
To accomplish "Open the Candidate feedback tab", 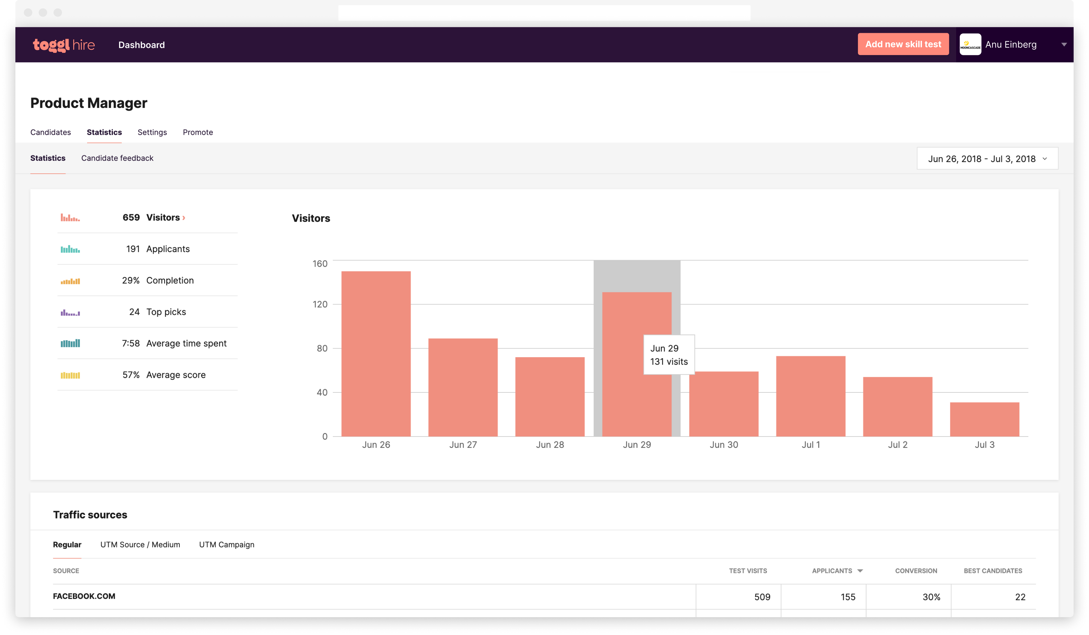I will [x=117, y=158].
